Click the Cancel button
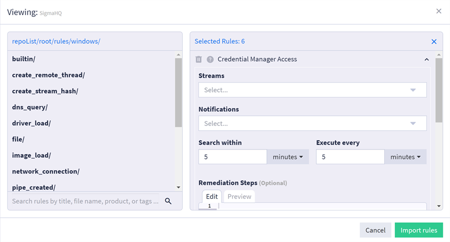 (x=375, y=230)
